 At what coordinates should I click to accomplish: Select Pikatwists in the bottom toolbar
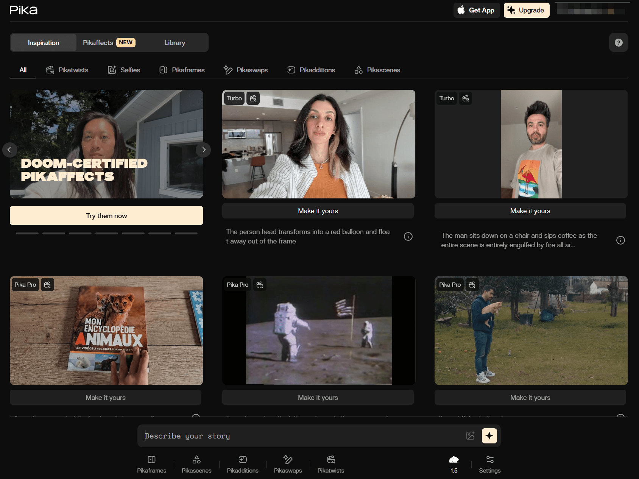[330, 464]
